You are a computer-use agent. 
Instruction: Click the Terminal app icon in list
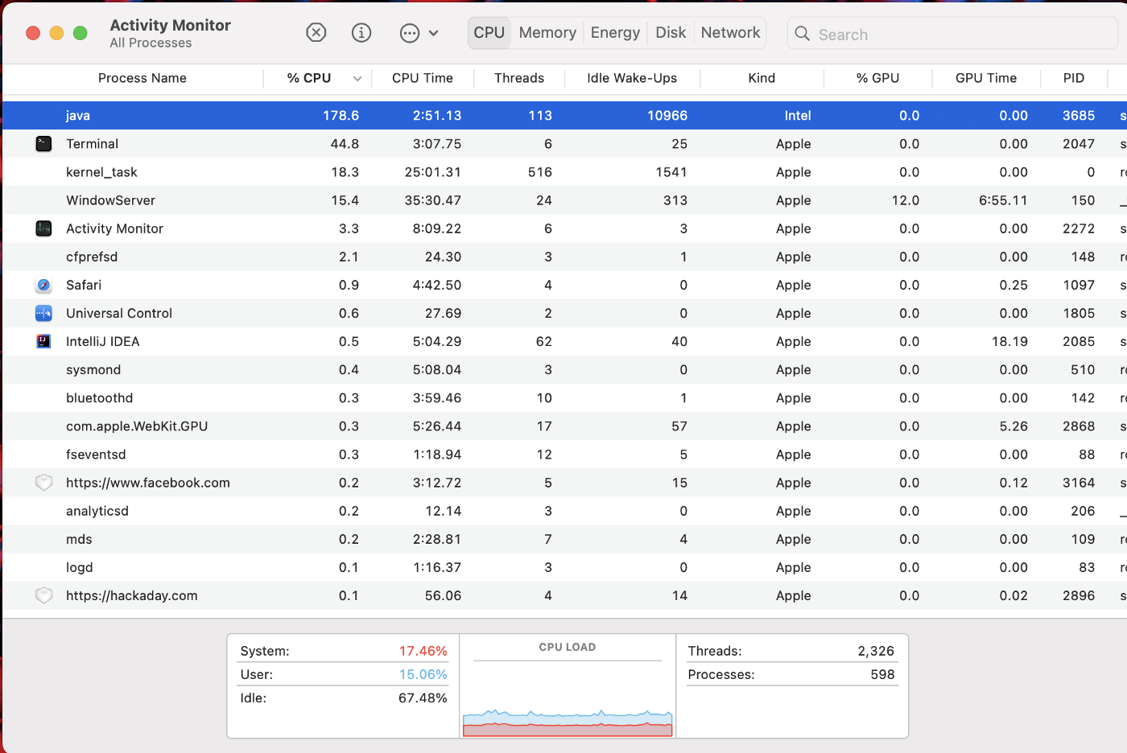tap(44, 144)
